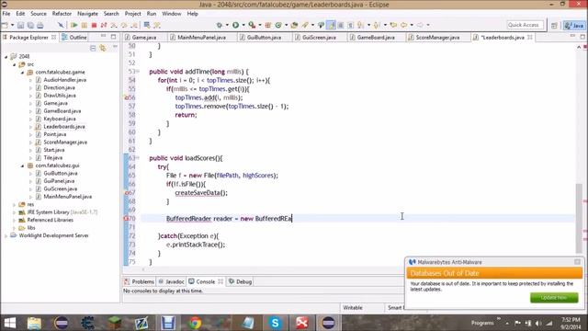Click the New Java Package icon
The image size is (588, 331).
coord(267,25)
